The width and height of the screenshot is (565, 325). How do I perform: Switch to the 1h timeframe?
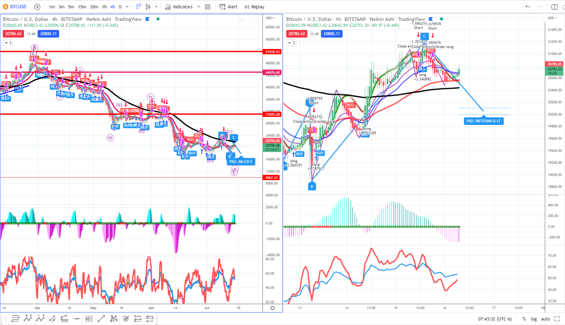click(x=104, y=7)
